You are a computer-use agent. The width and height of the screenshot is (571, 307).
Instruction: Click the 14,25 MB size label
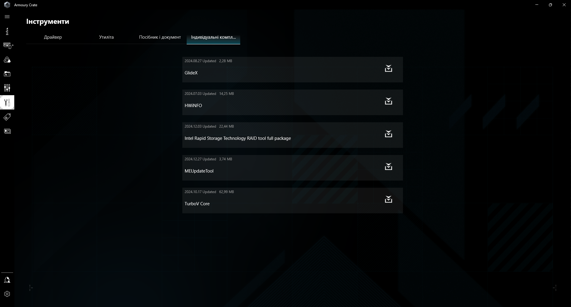[x=226, y=94]
